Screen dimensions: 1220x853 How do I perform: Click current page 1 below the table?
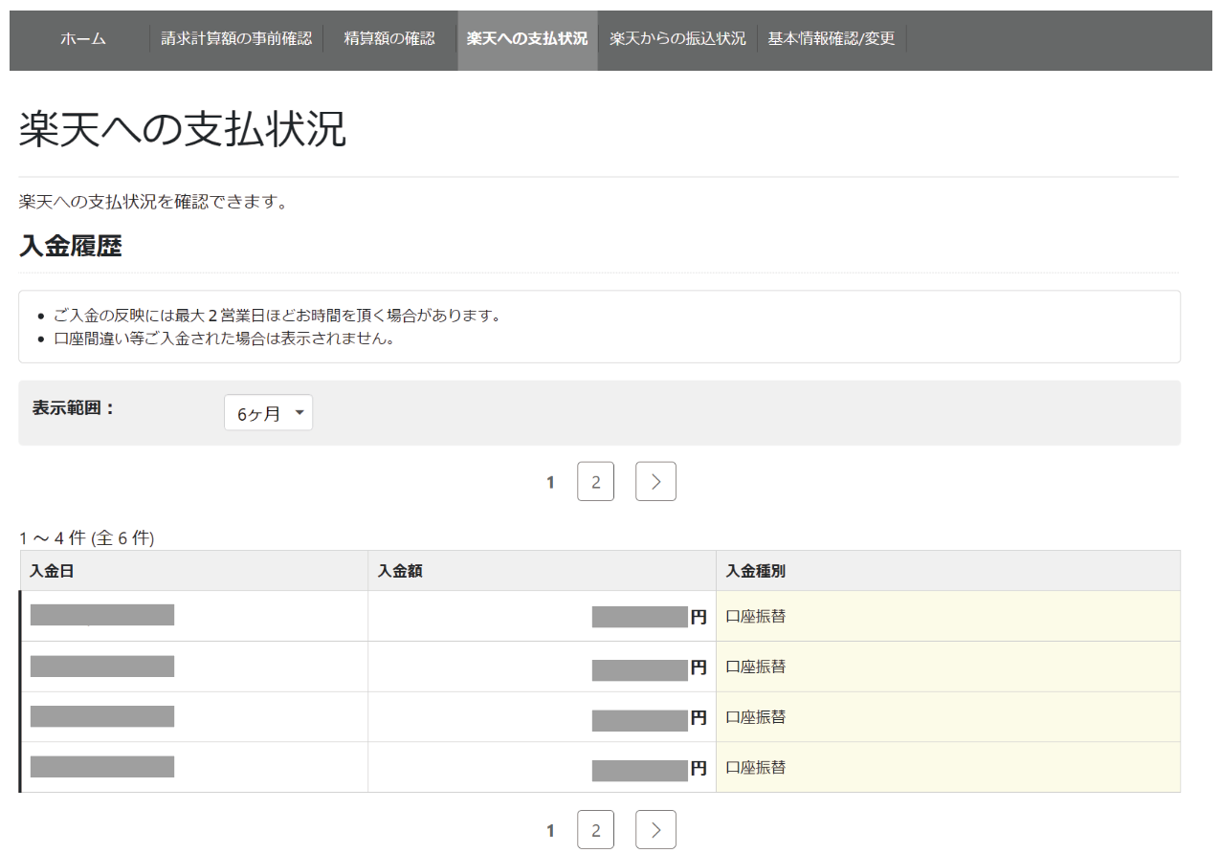coord(550,830)
